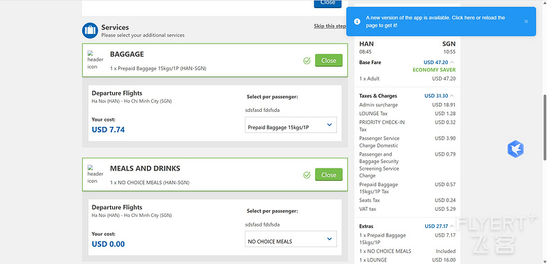Viewport: 547px width, 264px height.
Task: Click the HAN departure airport code
Action: click(366, 44)
